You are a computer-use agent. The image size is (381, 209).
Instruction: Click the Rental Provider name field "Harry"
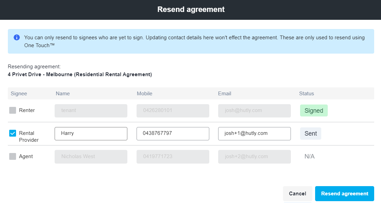91,134
